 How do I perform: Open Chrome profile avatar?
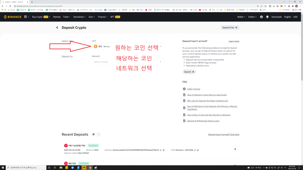tap(297, 6)
